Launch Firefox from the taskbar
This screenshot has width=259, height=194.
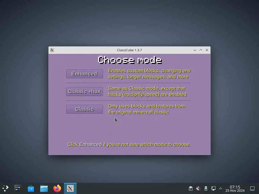pos(57,188)
